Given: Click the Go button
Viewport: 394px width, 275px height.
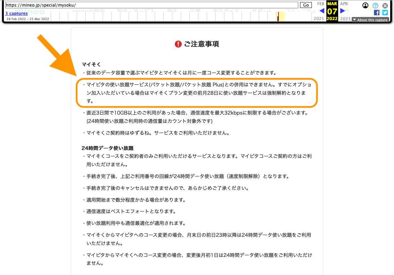Looking at the screenshot, I should (306, 5).
